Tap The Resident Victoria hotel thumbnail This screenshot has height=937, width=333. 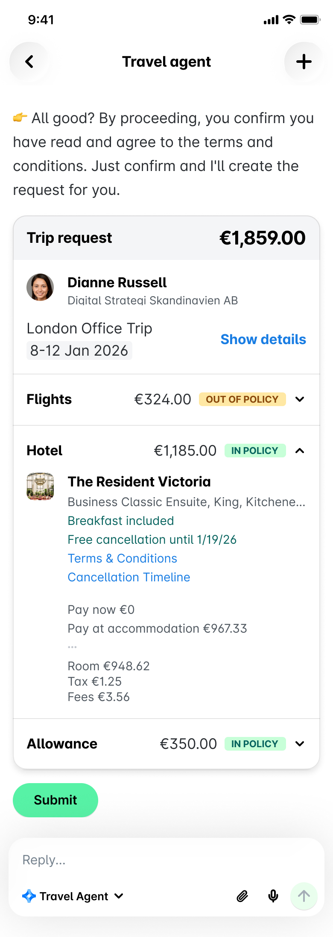pos(40,486)
